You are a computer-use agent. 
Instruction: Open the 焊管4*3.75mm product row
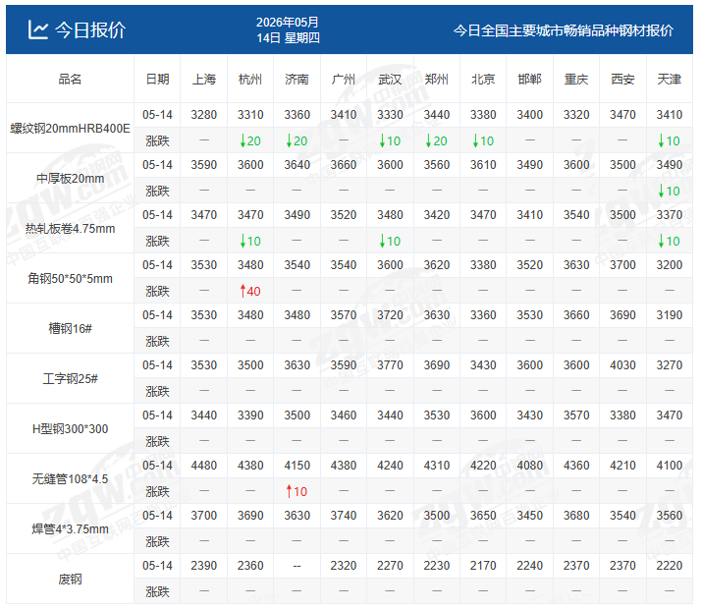[x=70, y=529]
